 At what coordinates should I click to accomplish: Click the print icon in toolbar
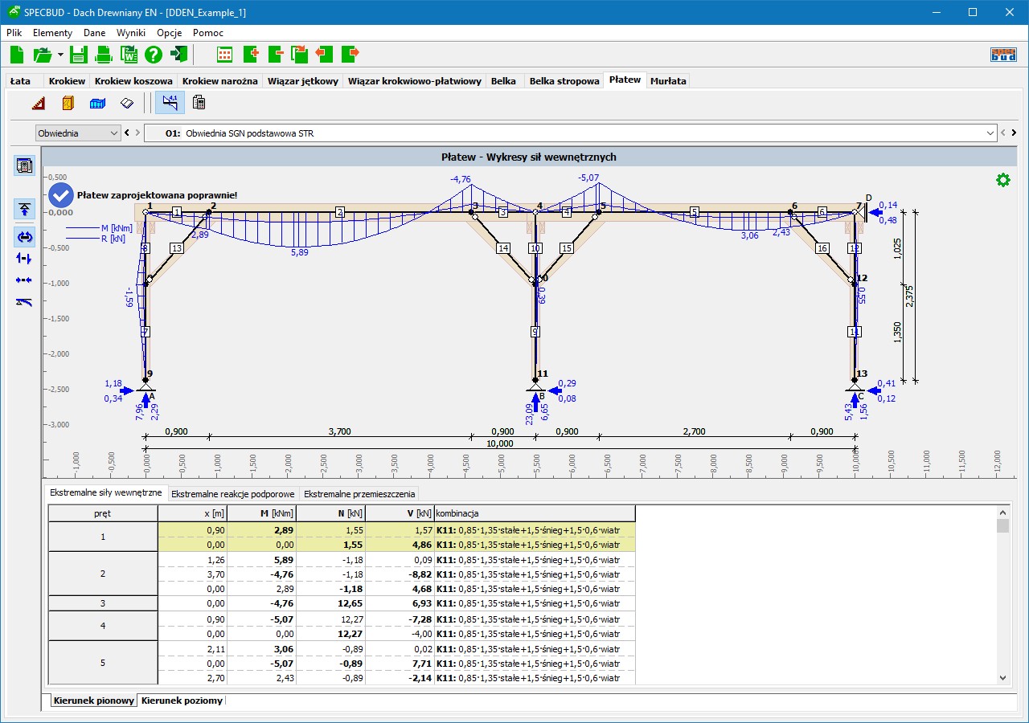tap(104, 55)
